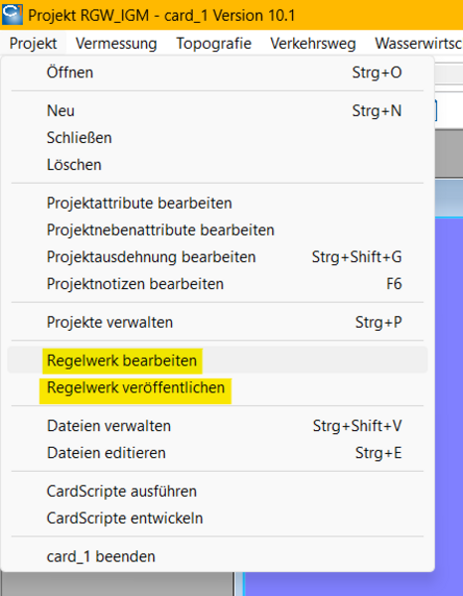The image size is (463, 596).
Task: Open Projektattribute bearbeiten
Action: 218,203
